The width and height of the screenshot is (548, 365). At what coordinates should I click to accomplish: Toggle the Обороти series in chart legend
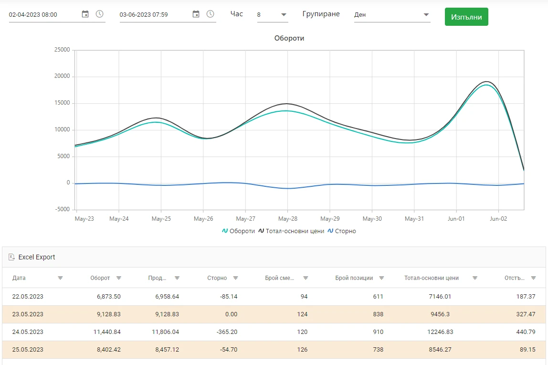(x=238, y=231)
